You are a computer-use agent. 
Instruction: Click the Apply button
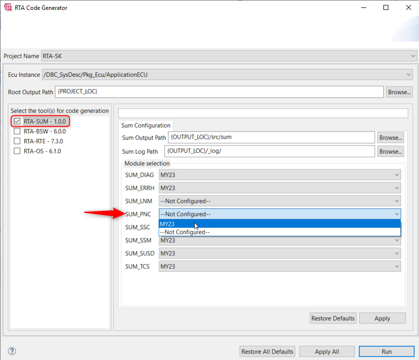point(382,318)
